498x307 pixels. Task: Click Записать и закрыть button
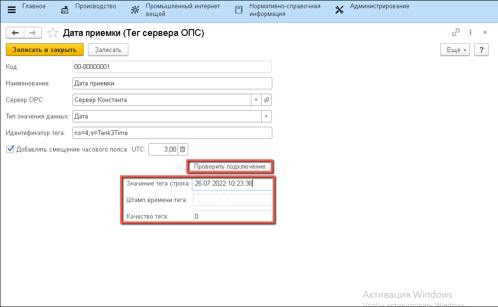pyautogui.click(x=45, y=50)
